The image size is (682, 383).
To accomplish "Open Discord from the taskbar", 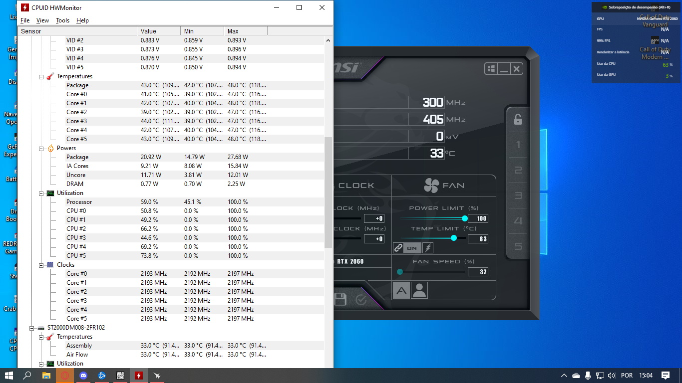I will pos(83,375).
